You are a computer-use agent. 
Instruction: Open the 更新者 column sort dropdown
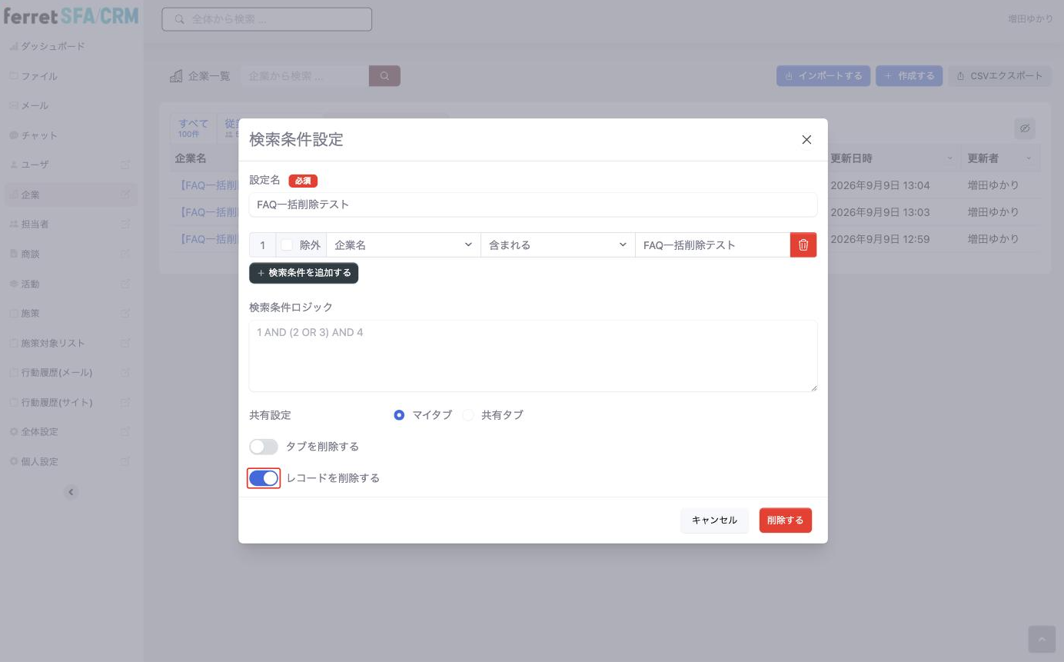pos(1029,158)
